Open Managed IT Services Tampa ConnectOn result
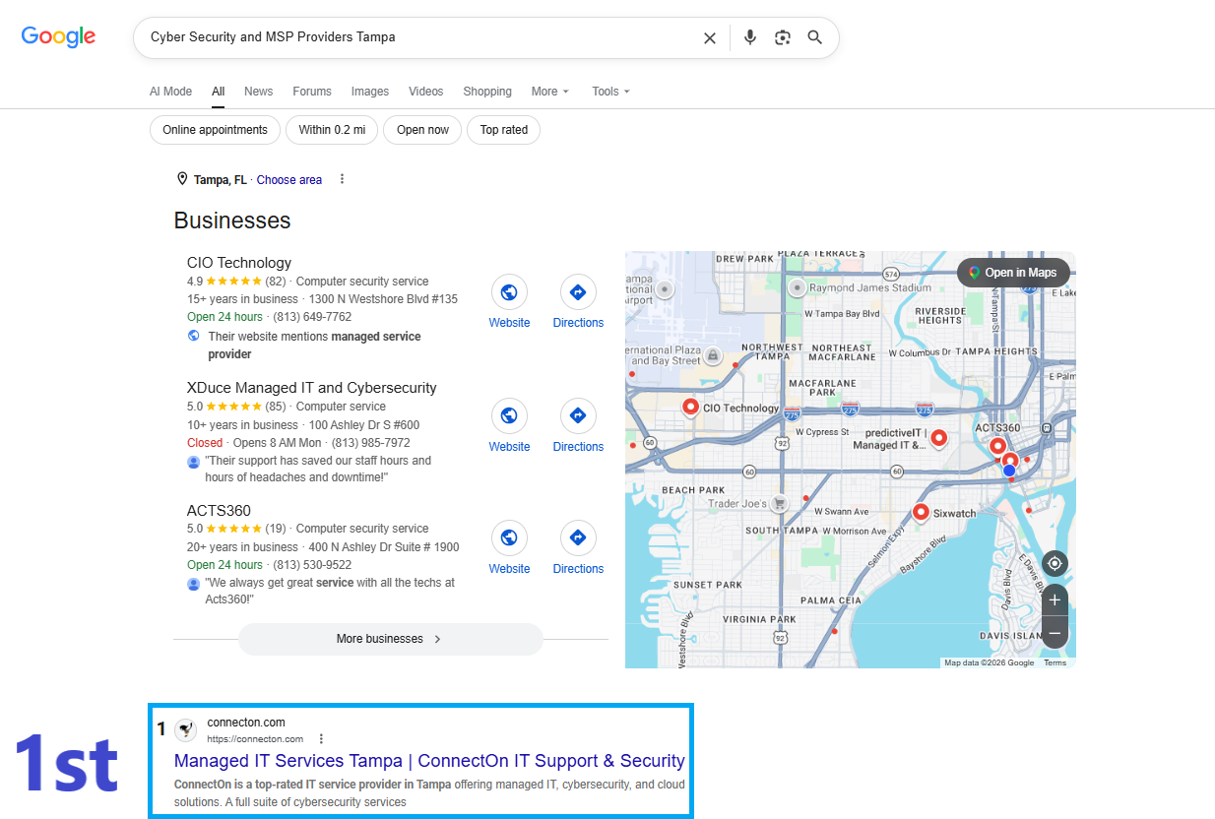Viewport: 1215px width, 819px height. click(429, 761)
